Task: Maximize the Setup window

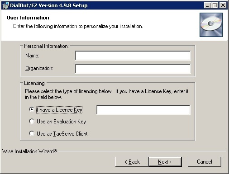Action: (215, 5)
